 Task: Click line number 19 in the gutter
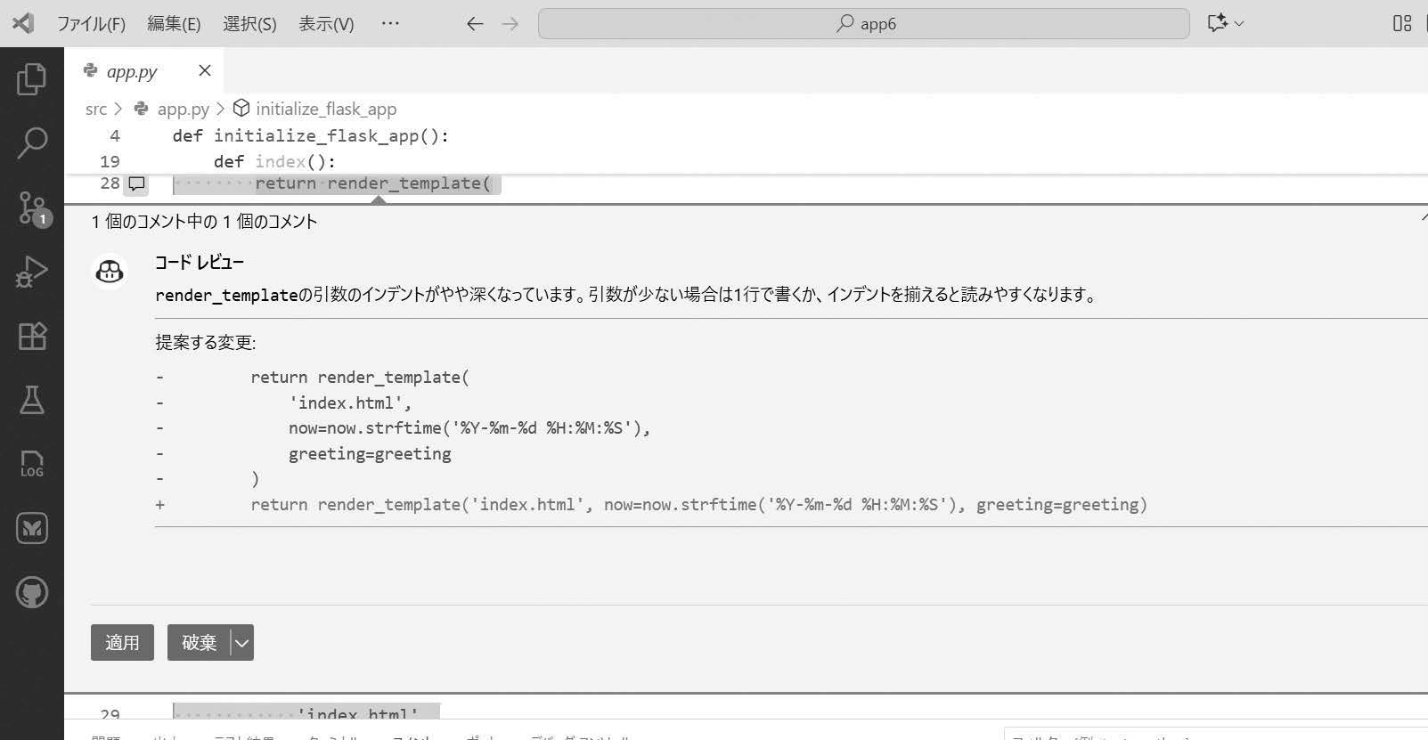coord(110,162)
